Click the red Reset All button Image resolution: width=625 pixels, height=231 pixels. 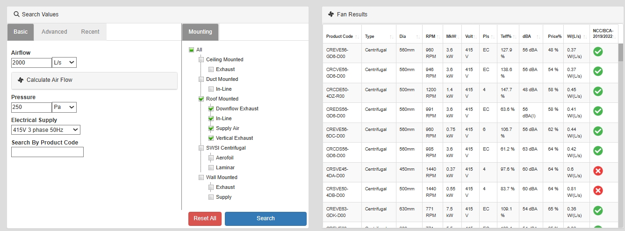[205, 218]
